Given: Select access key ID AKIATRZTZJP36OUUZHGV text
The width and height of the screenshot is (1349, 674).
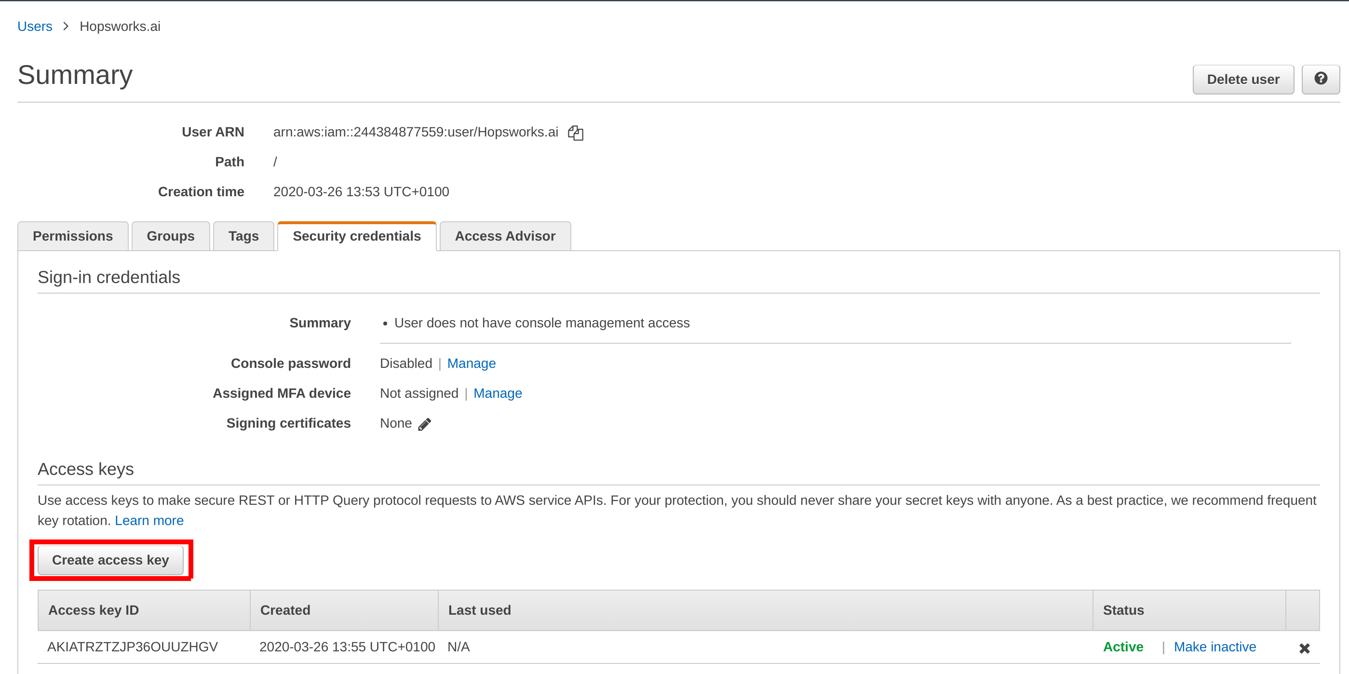Looking at the screenshot, I should coord(133,647).
